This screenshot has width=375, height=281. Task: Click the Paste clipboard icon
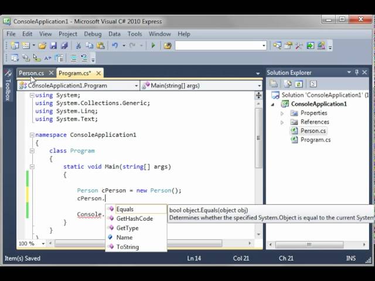coord(101,46)
